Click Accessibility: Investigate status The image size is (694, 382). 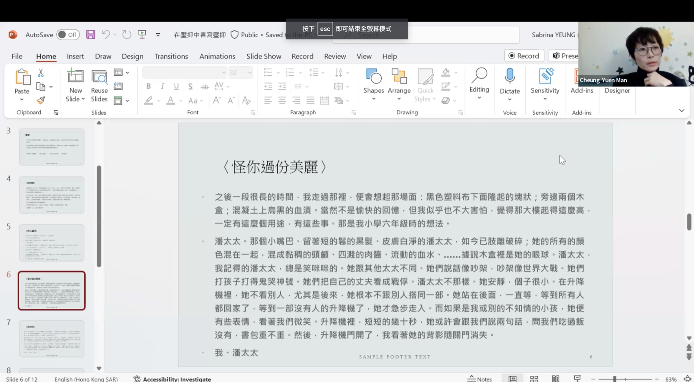pos(172,379)
